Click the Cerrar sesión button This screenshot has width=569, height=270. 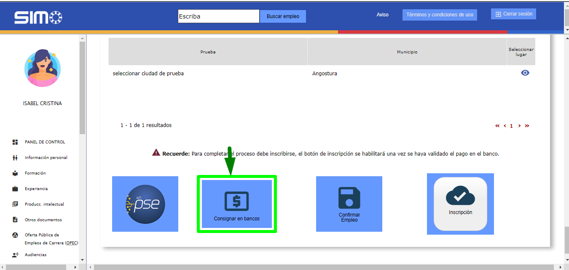[x=513, y=14]
